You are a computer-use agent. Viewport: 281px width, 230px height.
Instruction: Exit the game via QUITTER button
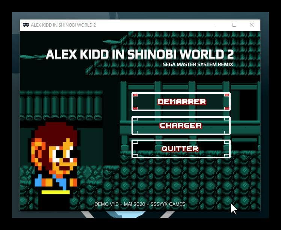pos(181,149)
